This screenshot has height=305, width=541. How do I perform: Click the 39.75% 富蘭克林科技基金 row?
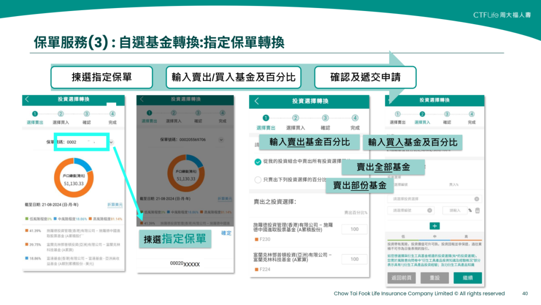tap(73, 247)
